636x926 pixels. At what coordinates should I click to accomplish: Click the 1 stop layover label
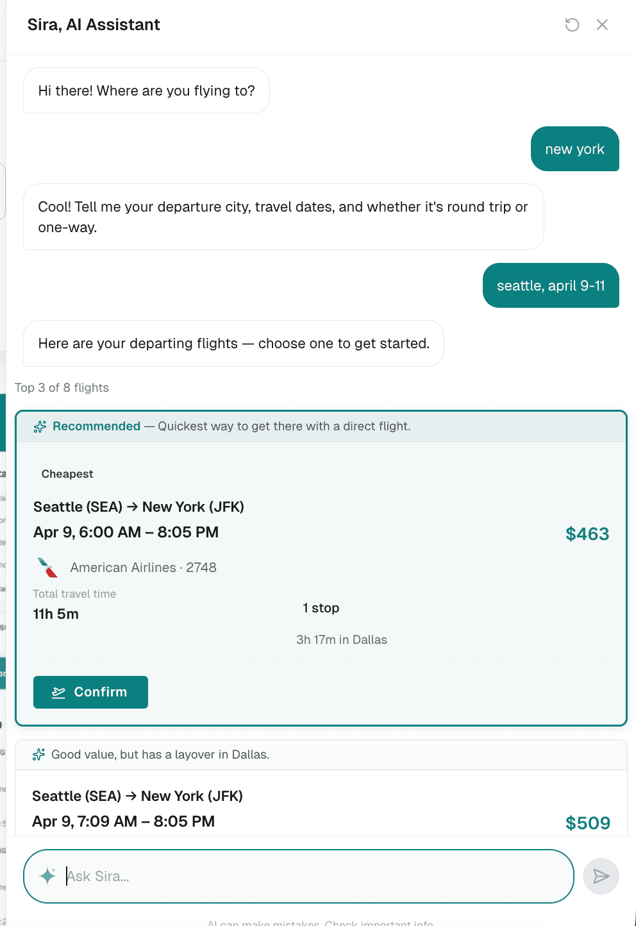321,608
